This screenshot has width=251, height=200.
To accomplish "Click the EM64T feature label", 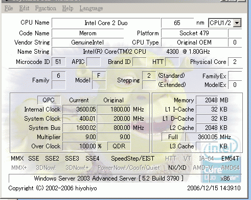I will coord(230,159).
